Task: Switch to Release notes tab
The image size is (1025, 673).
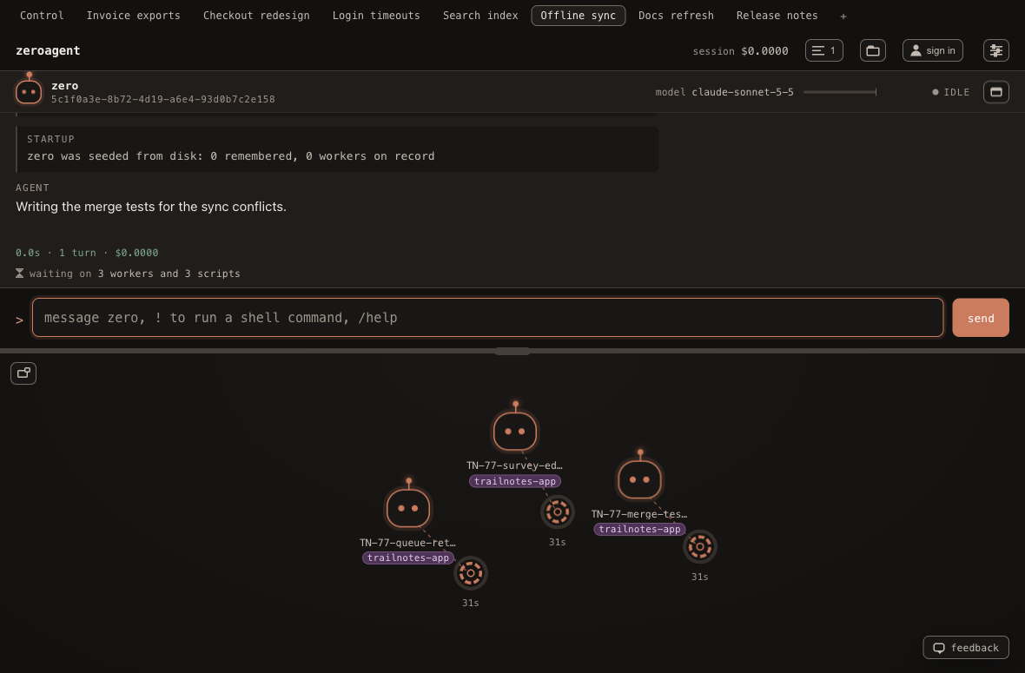Action: click(x=777, y=15)
